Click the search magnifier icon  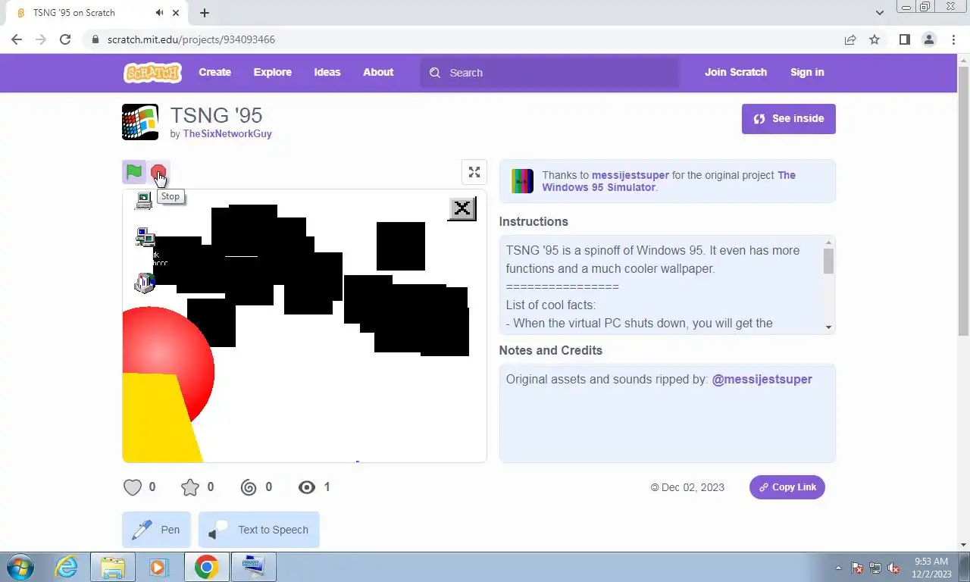[434, 73]
